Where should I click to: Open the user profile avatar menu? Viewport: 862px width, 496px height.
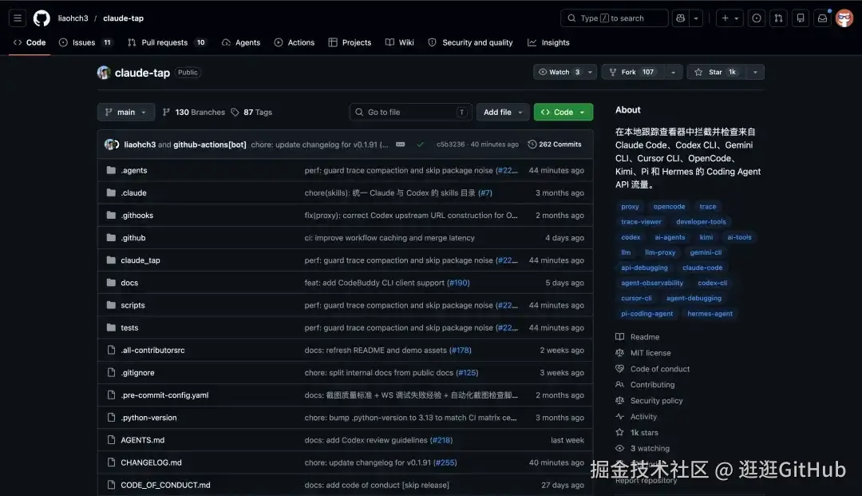844,18
